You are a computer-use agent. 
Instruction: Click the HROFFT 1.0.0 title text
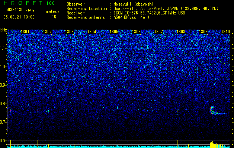[x=29, y=3]
